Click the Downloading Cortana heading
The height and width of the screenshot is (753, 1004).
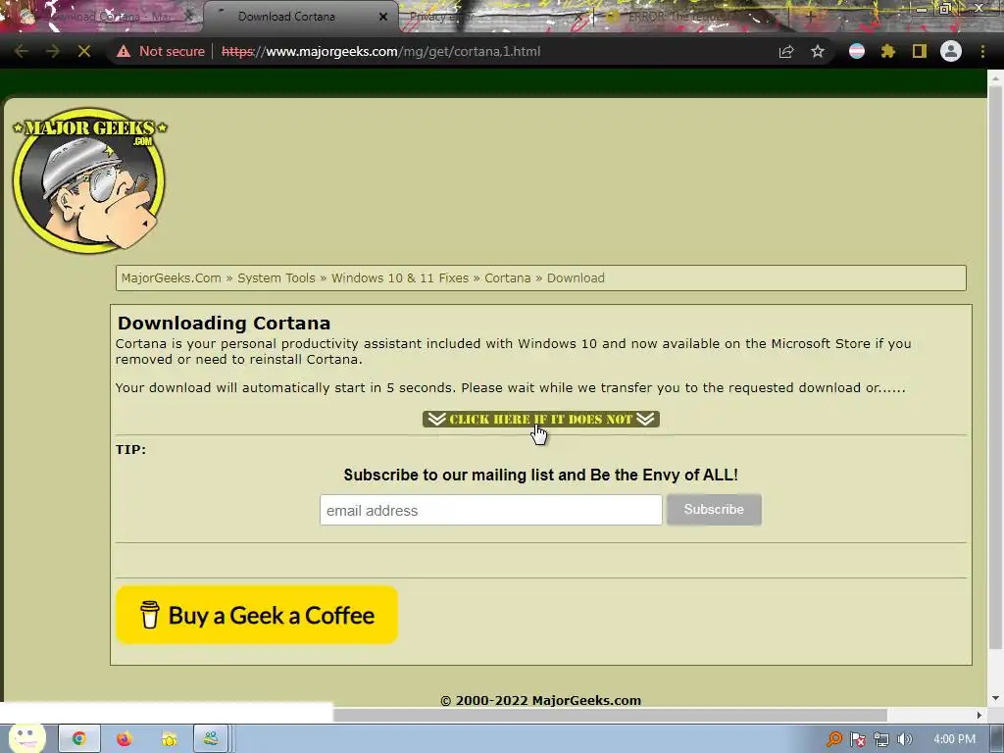[x=224, y=323]
